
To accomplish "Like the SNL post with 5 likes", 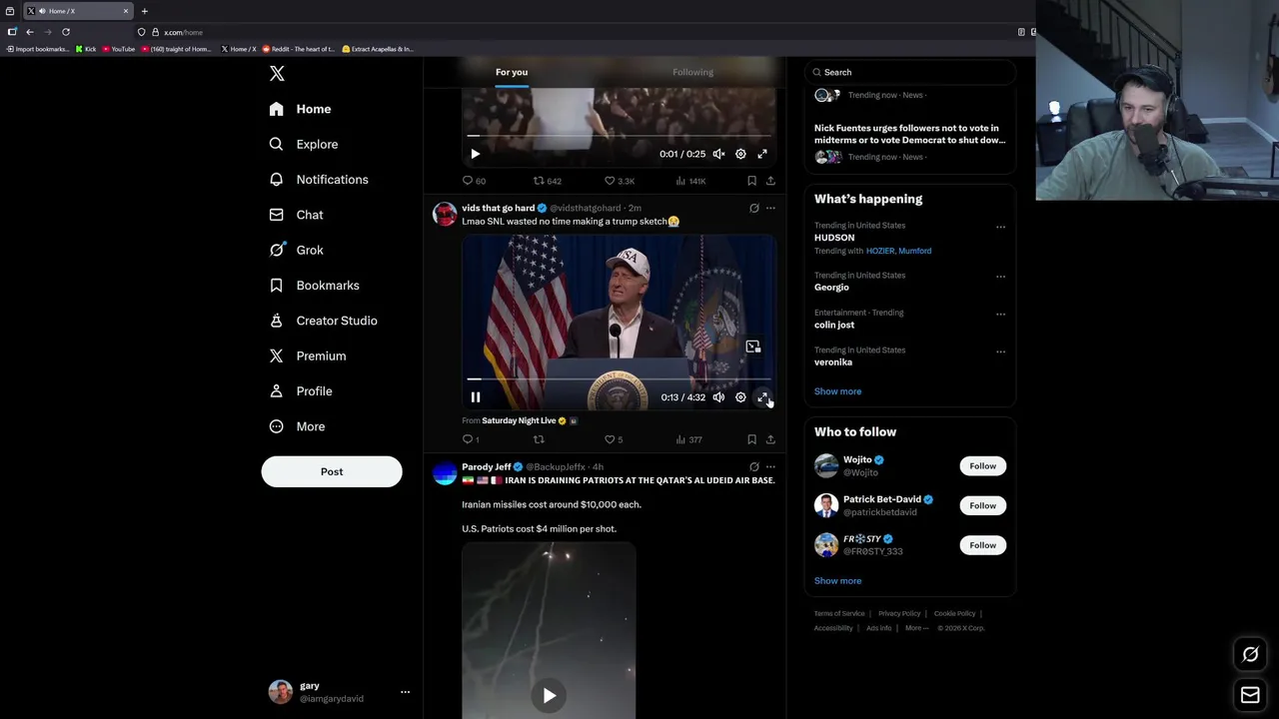I will (614, 439).
